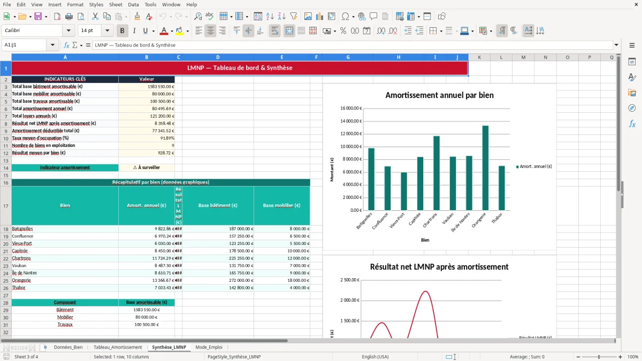Select Clone Formatting paintbrush
The height and width of the screenshot is (361, 642).
click(137, 17)
